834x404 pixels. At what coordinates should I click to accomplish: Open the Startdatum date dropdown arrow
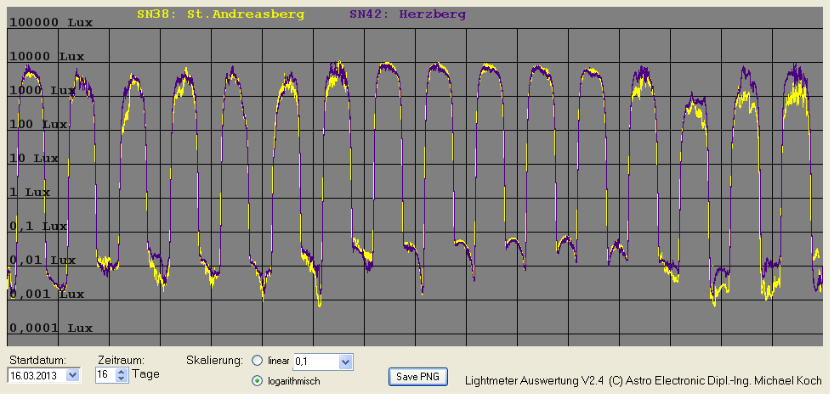pyautogui.click(x=73, y=375)
